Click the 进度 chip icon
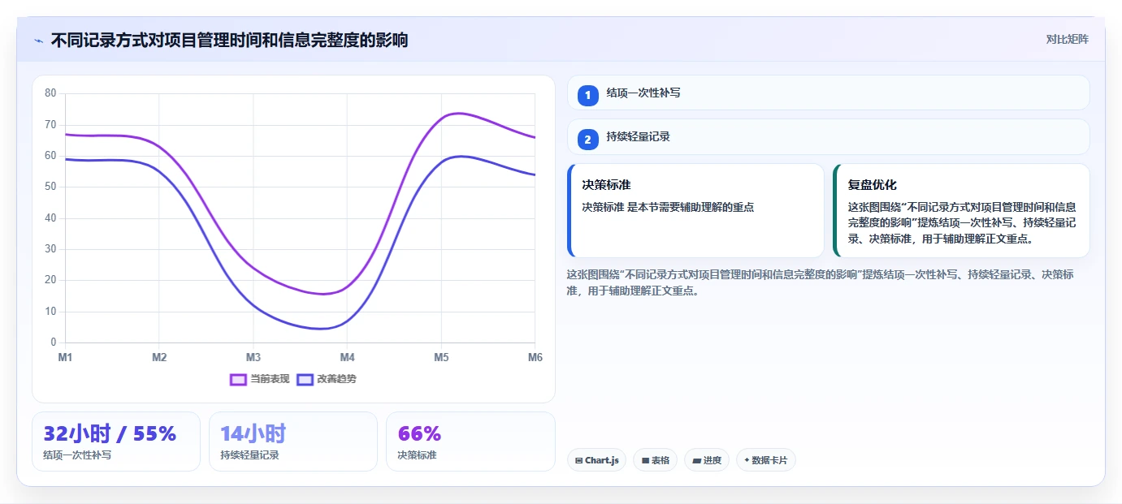The image size is (1122, 504). (696, 460)
